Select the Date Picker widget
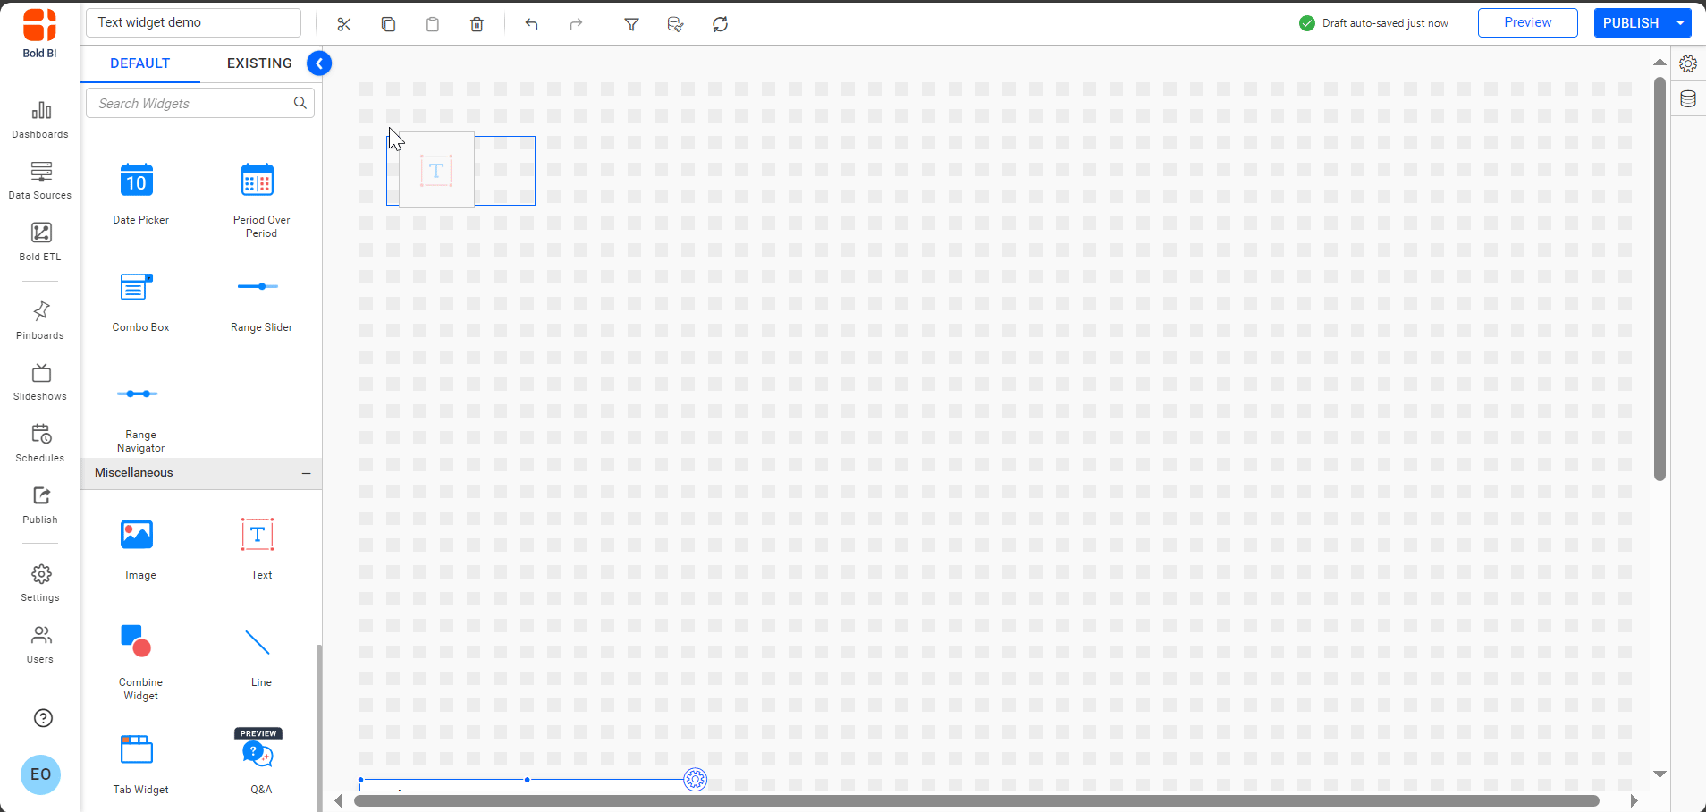The width and height of the screenshot is (1706, 812). tap(137, 181)
